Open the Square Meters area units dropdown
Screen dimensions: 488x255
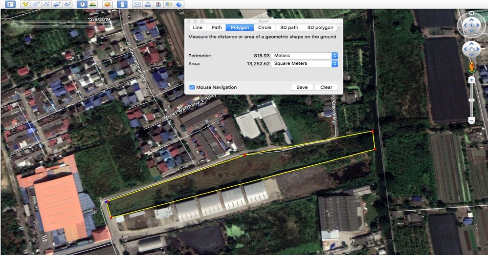pos(305,63)
